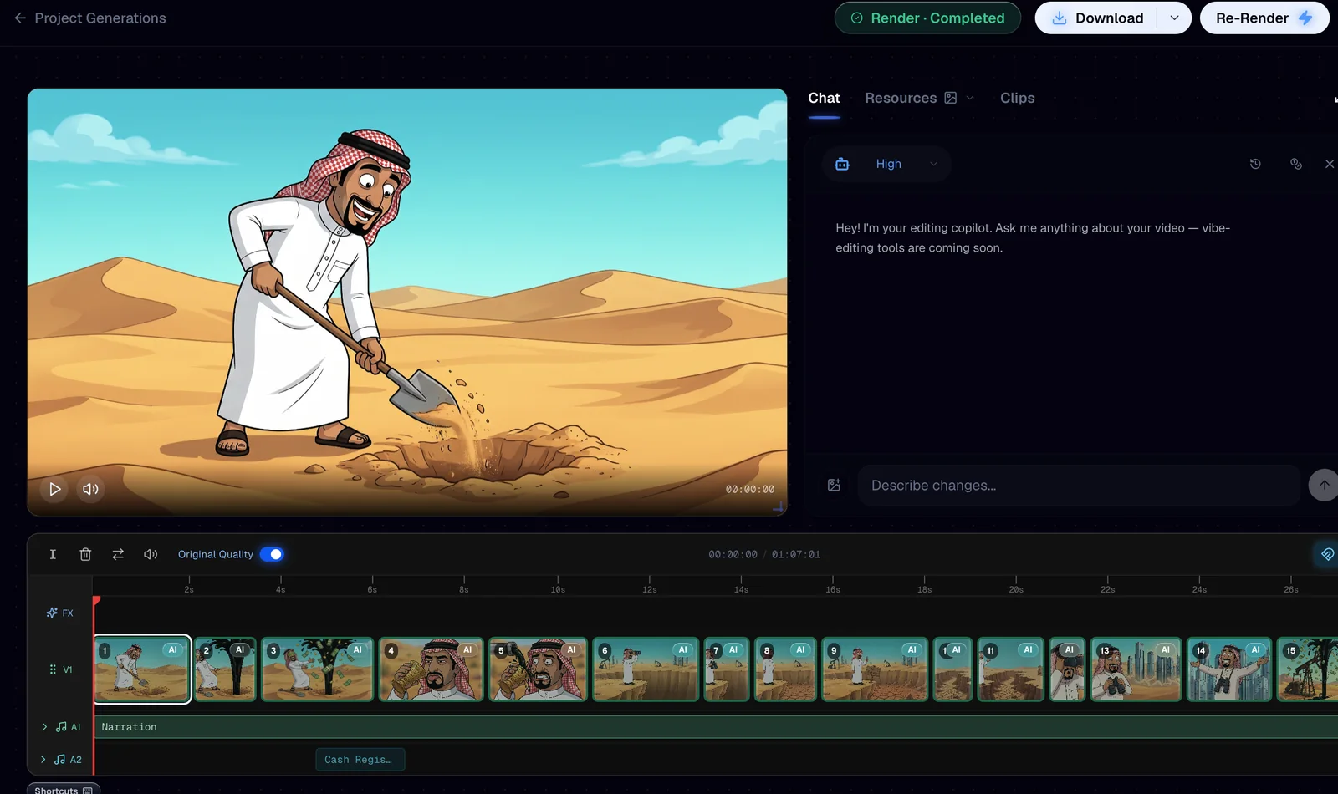Select clip 6 thumbnail in timeline
Image resolution: width=1338 pixels, height=794 pixels.
click(x=646, y=670)
